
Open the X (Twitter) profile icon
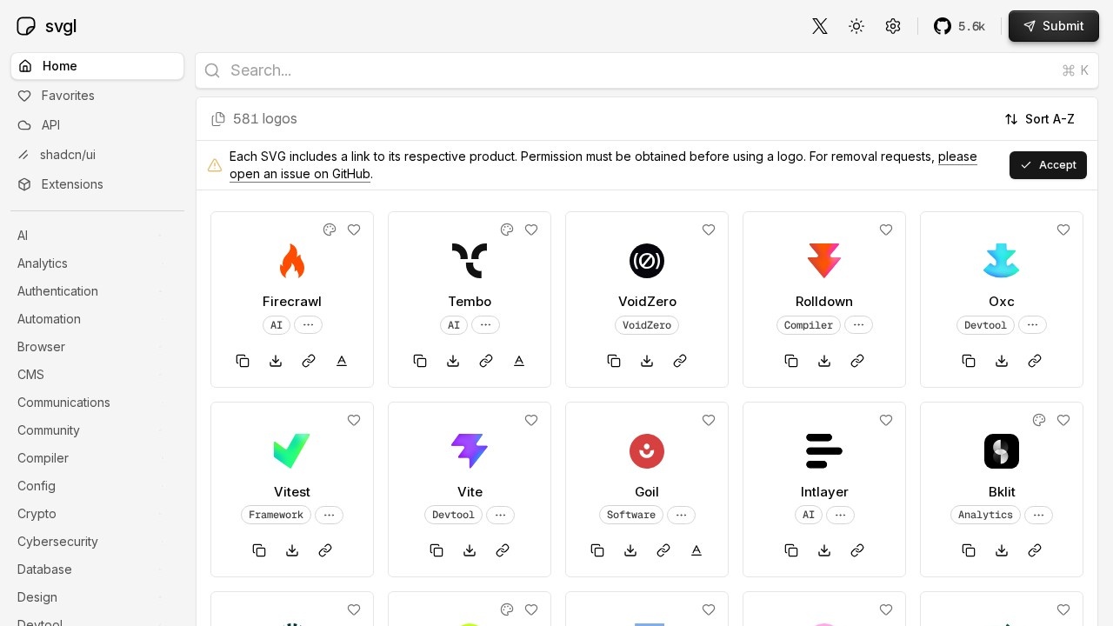pyautogui.click(x=819, y=26)
